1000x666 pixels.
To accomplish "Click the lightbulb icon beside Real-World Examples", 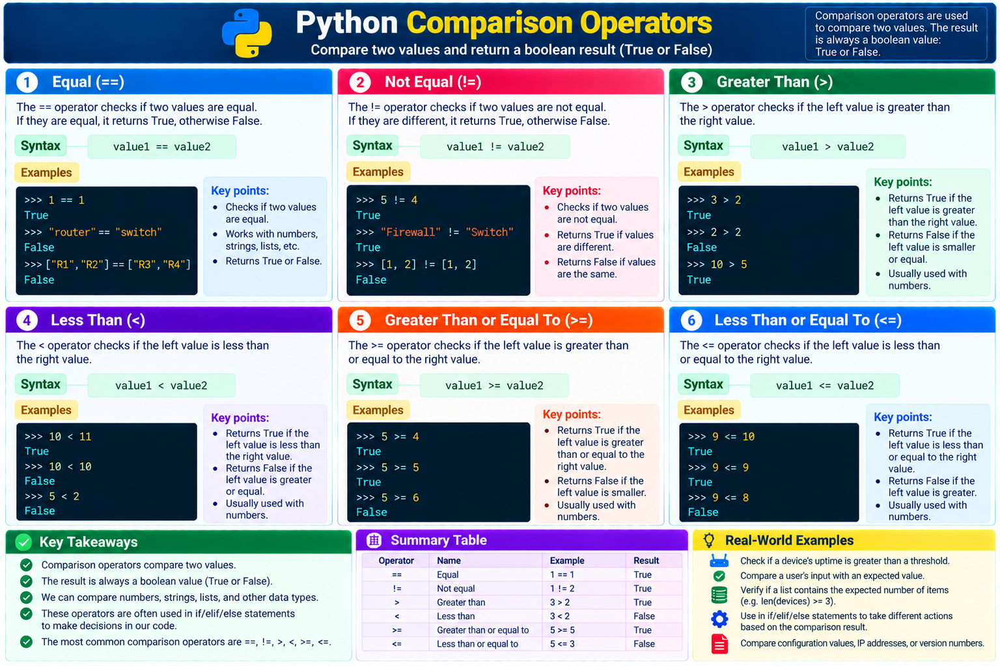I will point(709,540).
